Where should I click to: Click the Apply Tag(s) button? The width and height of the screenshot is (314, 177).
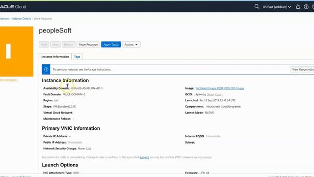[111, 45]
